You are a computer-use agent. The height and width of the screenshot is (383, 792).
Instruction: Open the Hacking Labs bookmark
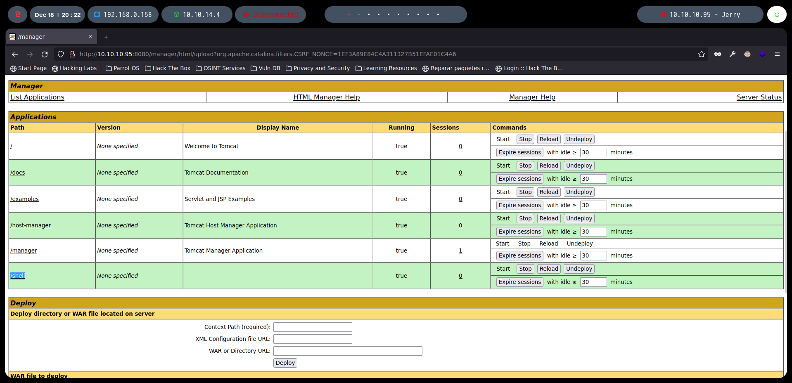(x=74, y=68)
